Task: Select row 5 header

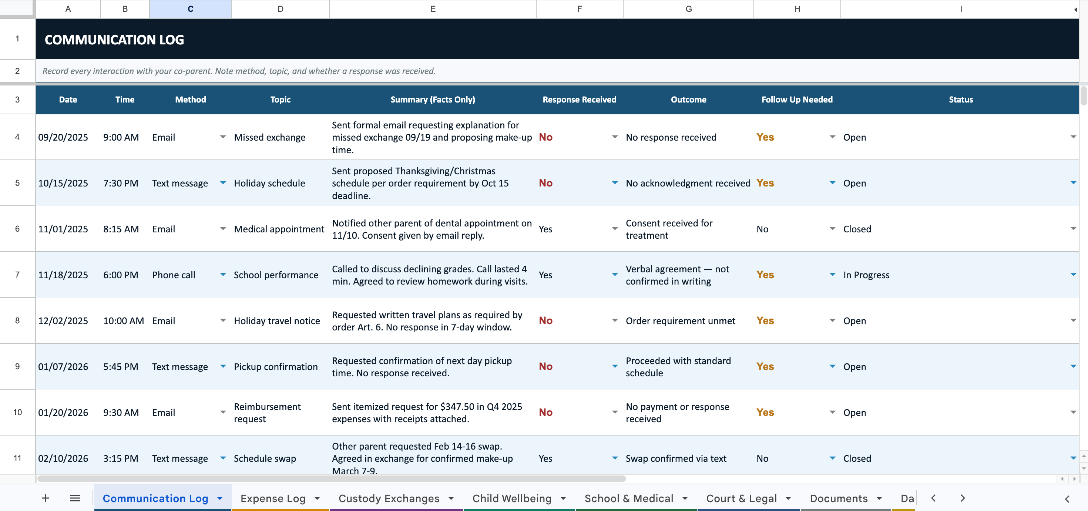Action: 17,183
